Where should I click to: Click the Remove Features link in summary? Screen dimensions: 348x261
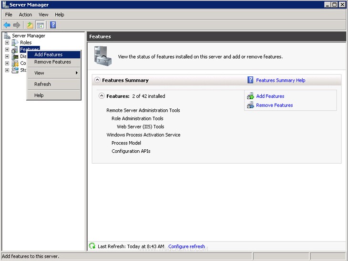point(274,105)
